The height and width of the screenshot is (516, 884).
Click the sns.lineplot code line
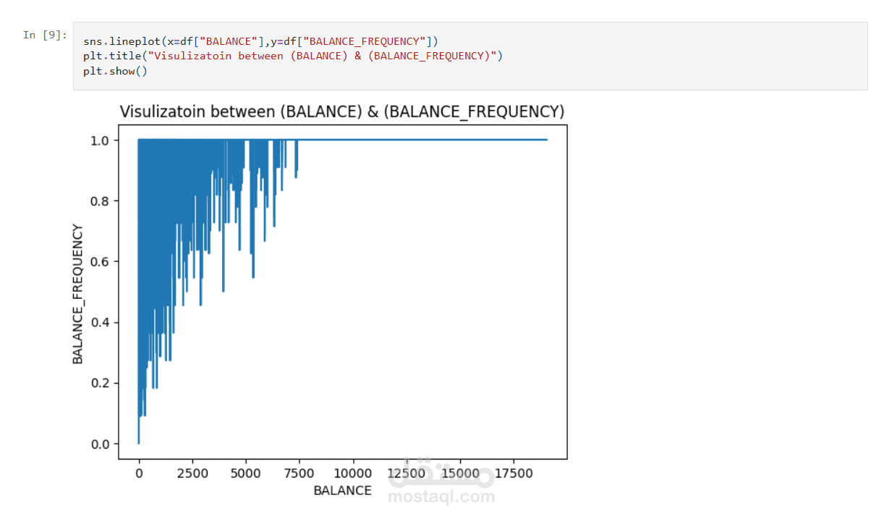[x=260, y=41]
